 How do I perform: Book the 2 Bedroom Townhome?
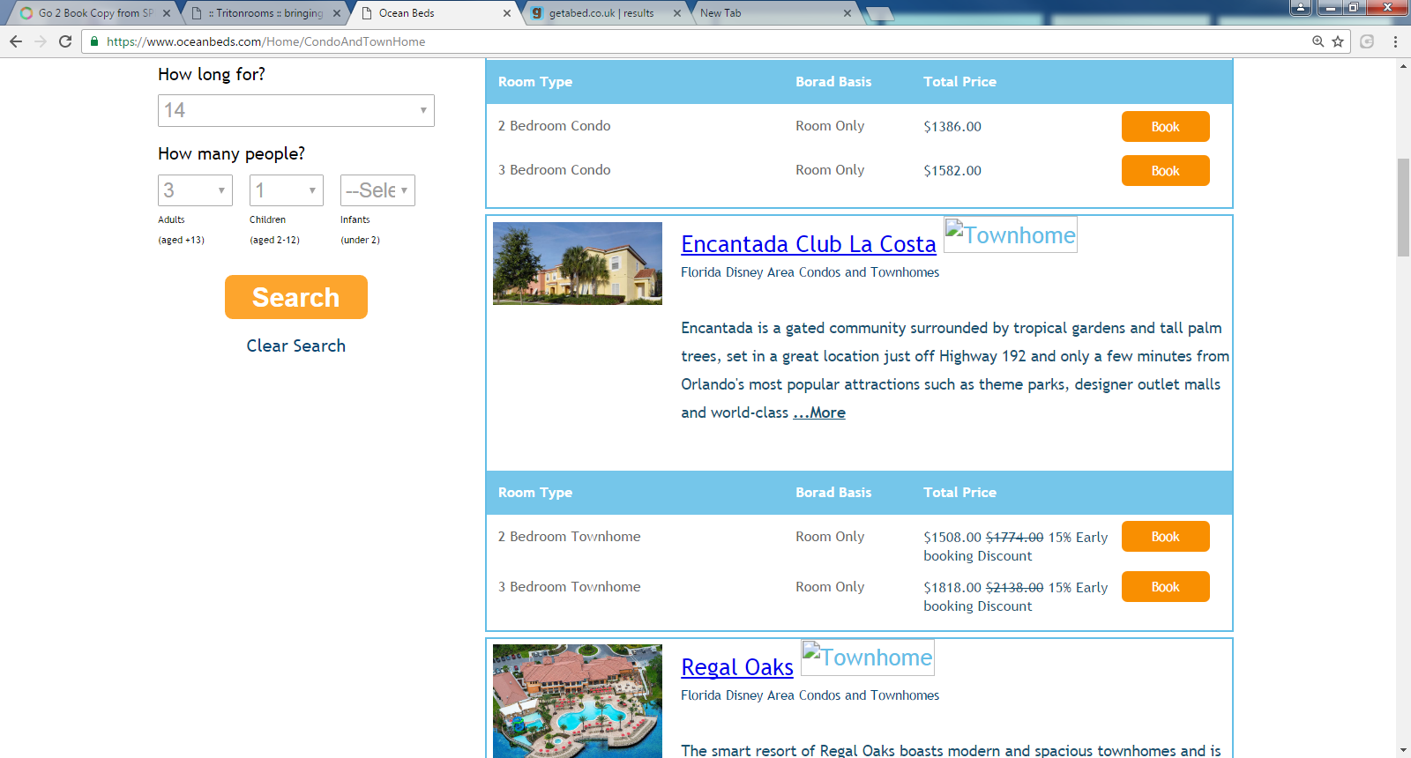(x=1166, y=536)
